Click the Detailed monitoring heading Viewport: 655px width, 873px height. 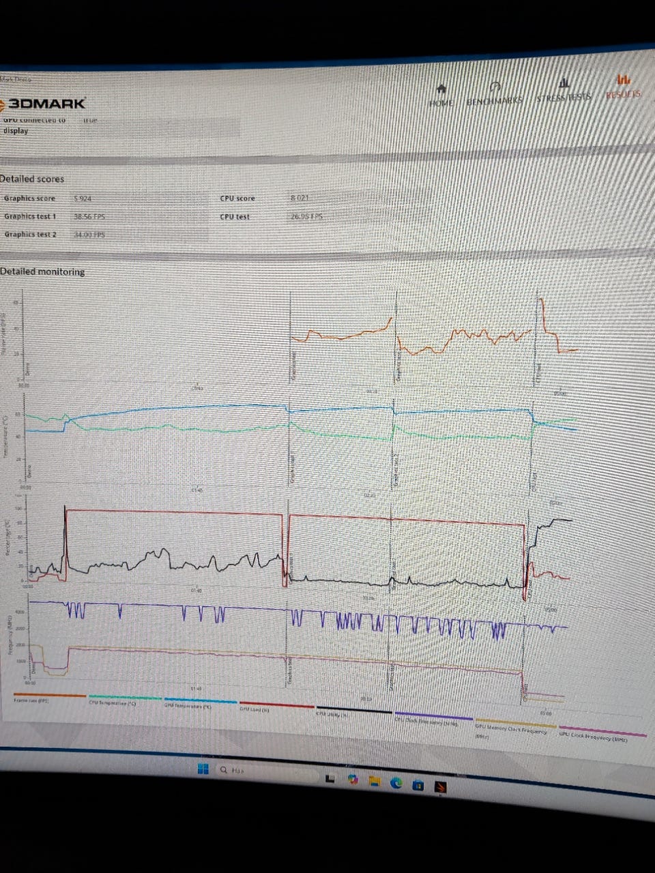click(42, 271)
